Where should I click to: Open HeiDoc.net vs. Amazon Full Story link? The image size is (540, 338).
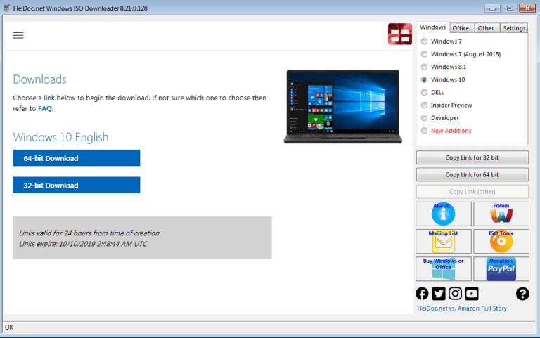462,308
